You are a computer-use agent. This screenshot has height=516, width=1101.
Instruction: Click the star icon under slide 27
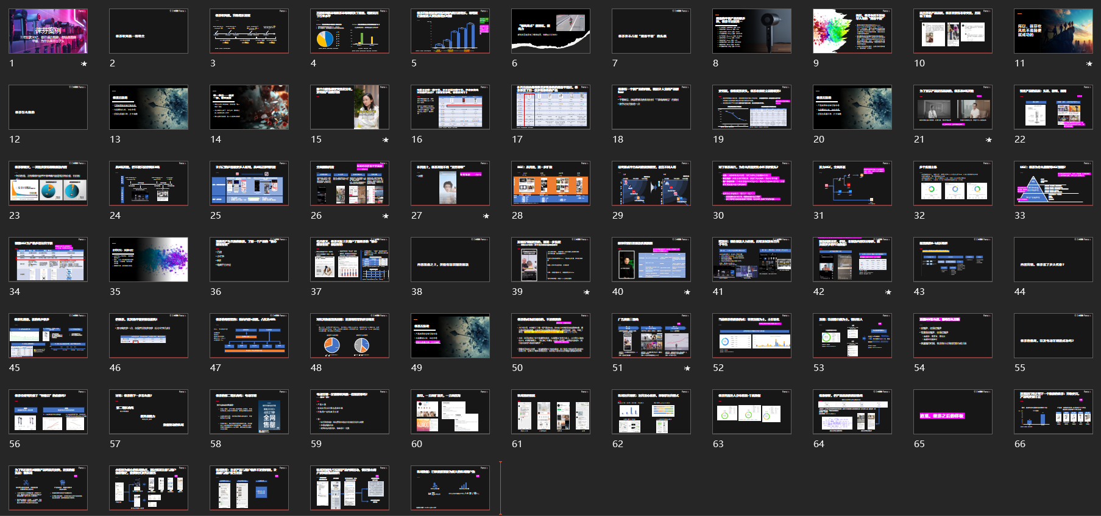[x=486, y=216]
